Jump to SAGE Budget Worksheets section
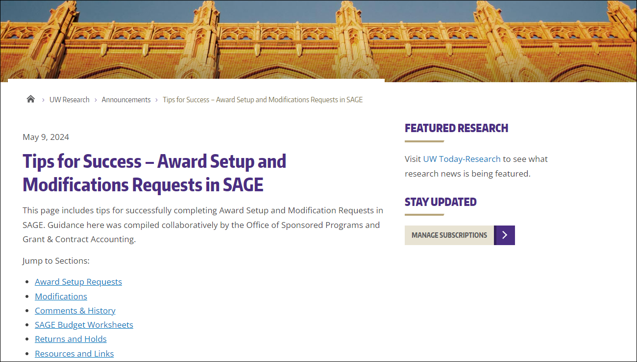637x362 pixels. coord(84,325)
